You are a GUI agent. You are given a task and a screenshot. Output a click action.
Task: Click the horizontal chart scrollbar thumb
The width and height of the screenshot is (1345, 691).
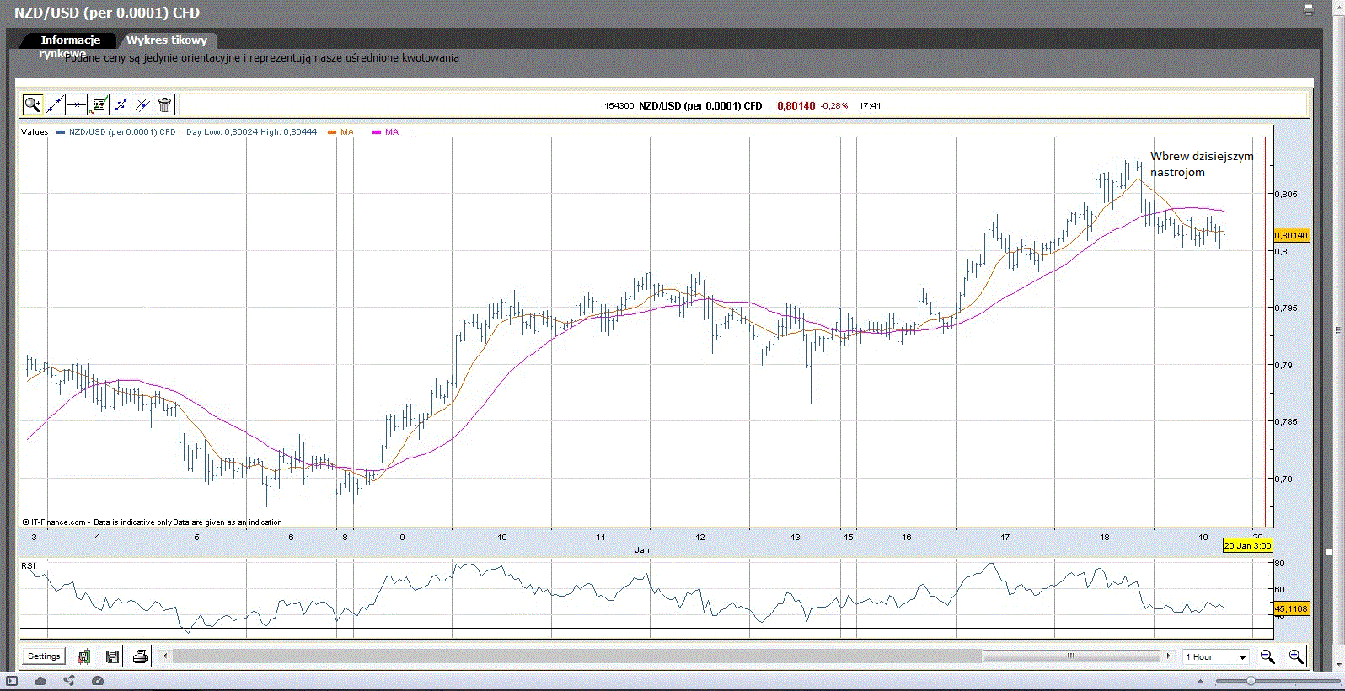click(1071, 656)
